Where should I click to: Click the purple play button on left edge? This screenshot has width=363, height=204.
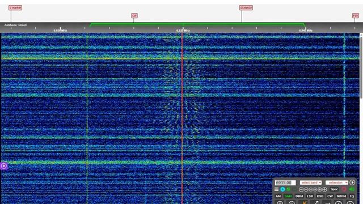coord(4,166)
